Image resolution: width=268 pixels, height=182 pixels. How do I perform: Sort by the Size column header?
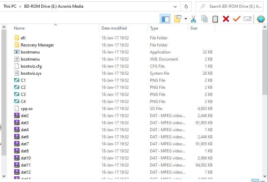(x=194, y=28)
